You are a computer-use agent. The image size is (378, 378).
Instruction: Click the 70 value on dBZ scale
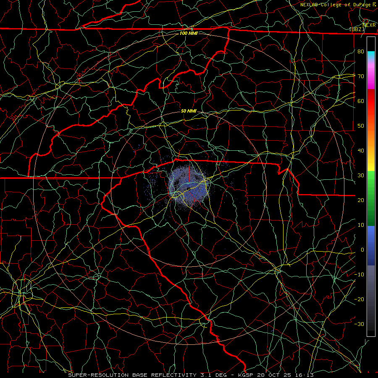pyautogui.click(x=361, y=76)
